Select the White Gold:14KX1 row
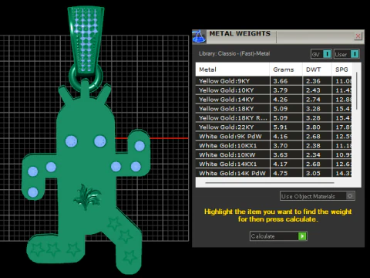This screenshot has width=370, height=278. (x=274, y=164)
